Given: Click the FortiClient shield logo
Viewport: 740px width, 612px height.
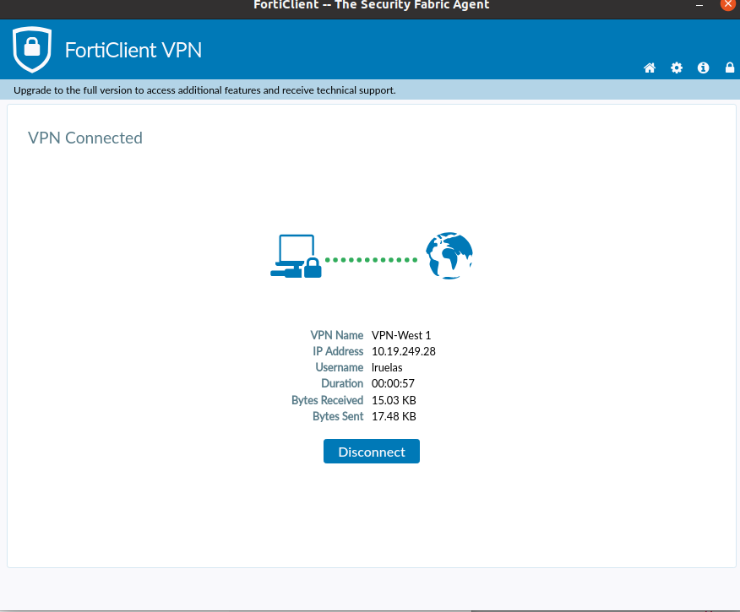Looking at the screenshot, I should click(x=32, y=50).
